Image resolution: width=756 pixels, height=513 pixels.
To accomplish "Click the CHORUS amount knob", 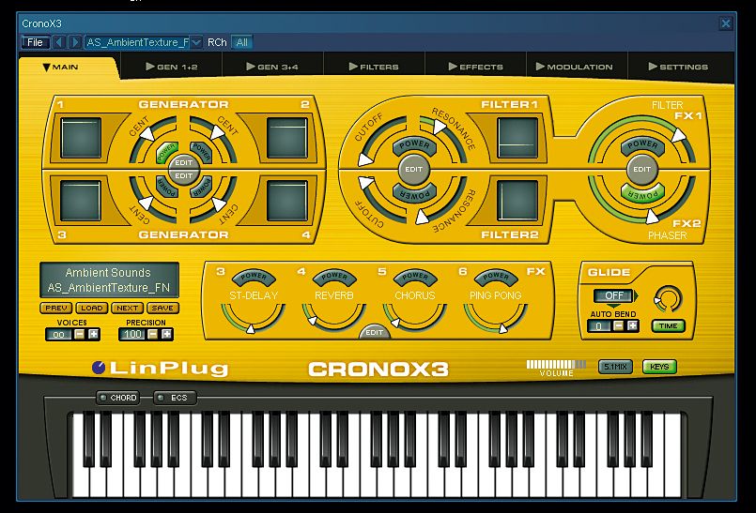I will click(x=415, y=316).
